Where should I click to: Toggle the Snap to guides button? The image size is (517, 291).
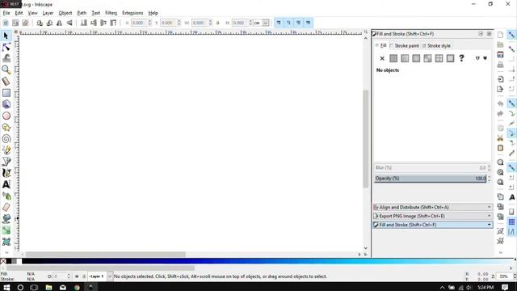pyautogui.click(x=511, y=232)
